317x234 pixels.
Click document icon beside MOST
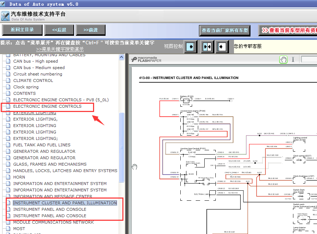coord(8,229)
